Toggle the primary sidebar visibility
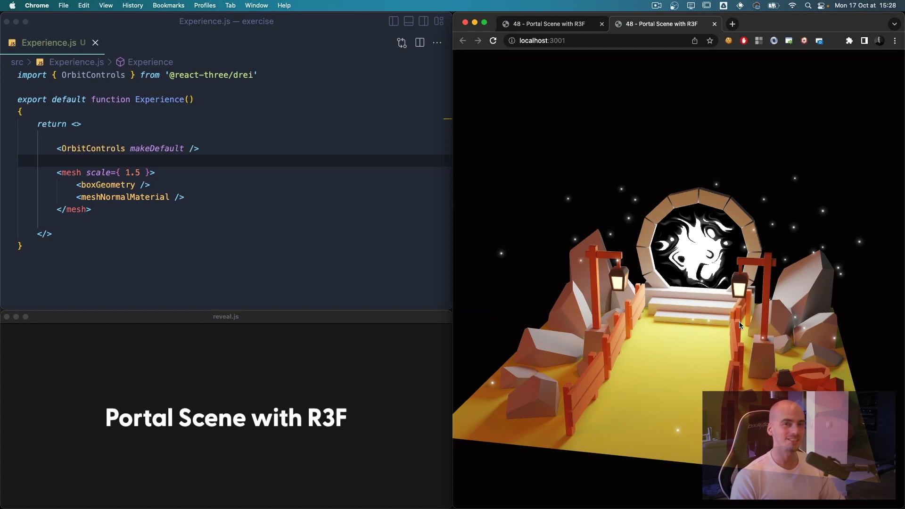The image size is (905, 509). pos(394,21)
